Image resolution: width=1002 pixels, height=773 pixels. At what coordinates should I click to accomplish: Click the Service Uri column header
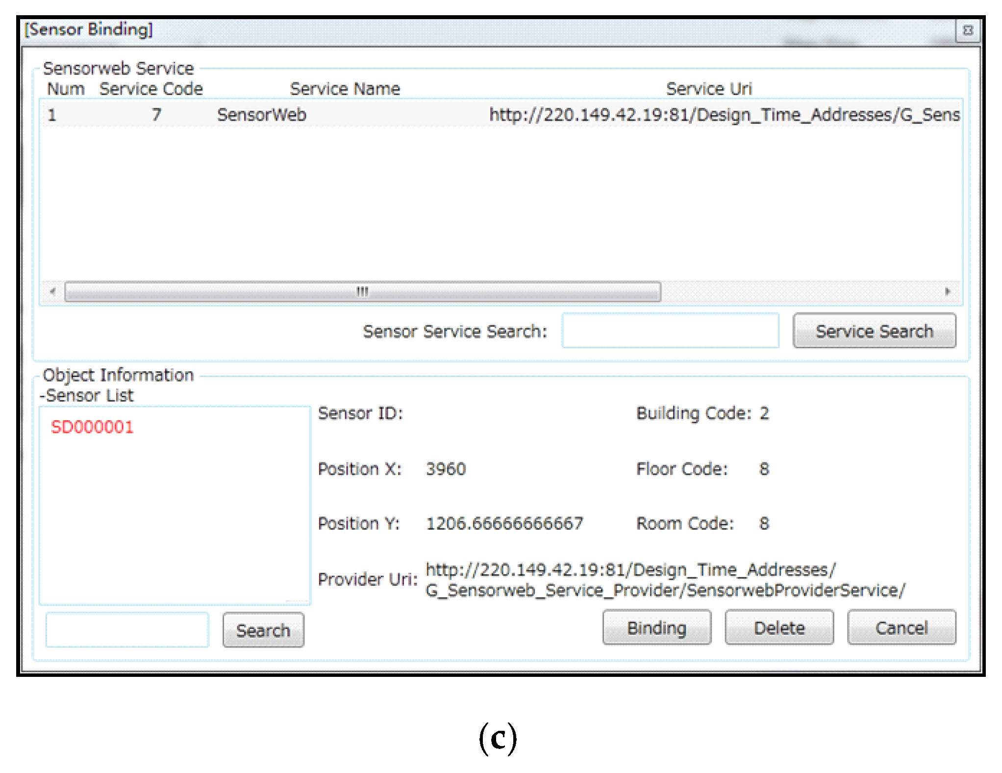[708, 89]
